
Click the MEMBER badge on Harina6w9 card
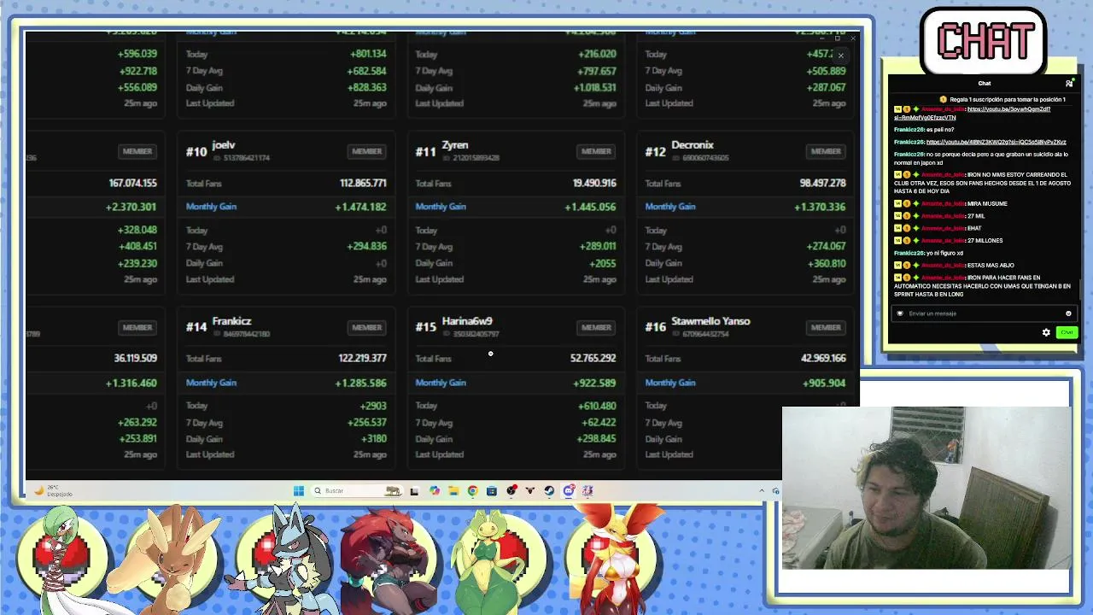point(596,327)
